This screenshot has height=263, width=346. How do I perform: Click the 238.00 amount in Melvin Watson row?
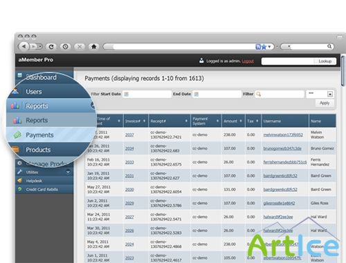(230, 135)
